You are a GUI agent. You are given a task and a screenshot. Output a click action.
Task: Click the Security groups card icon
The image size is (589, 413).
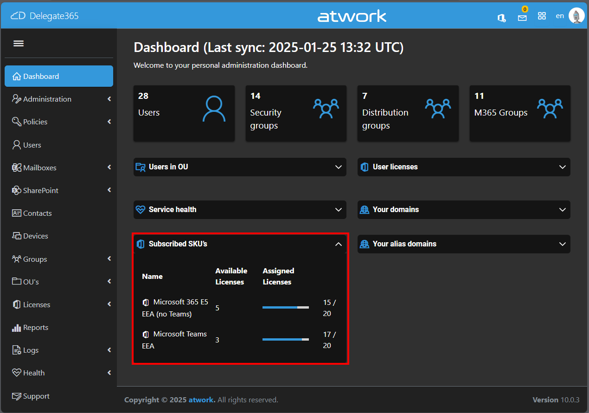(326, 109)
